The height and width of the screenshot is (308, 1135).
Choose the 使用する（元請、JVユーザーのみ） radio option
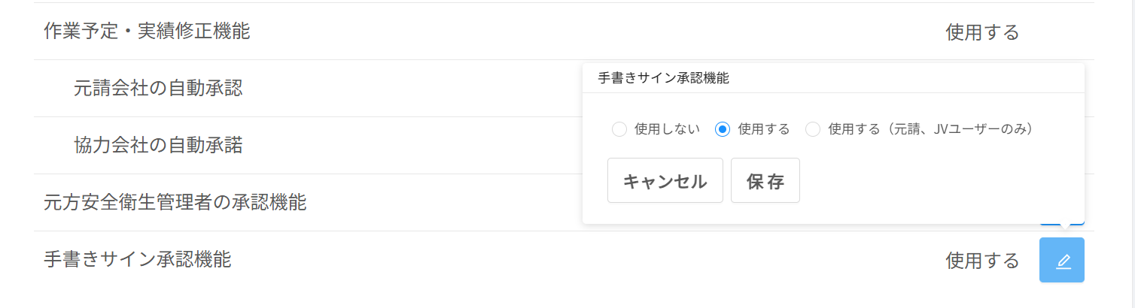pos(813,129)
